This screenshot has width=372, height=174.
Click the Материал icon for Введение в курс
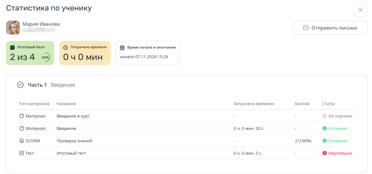pos(22,116)
